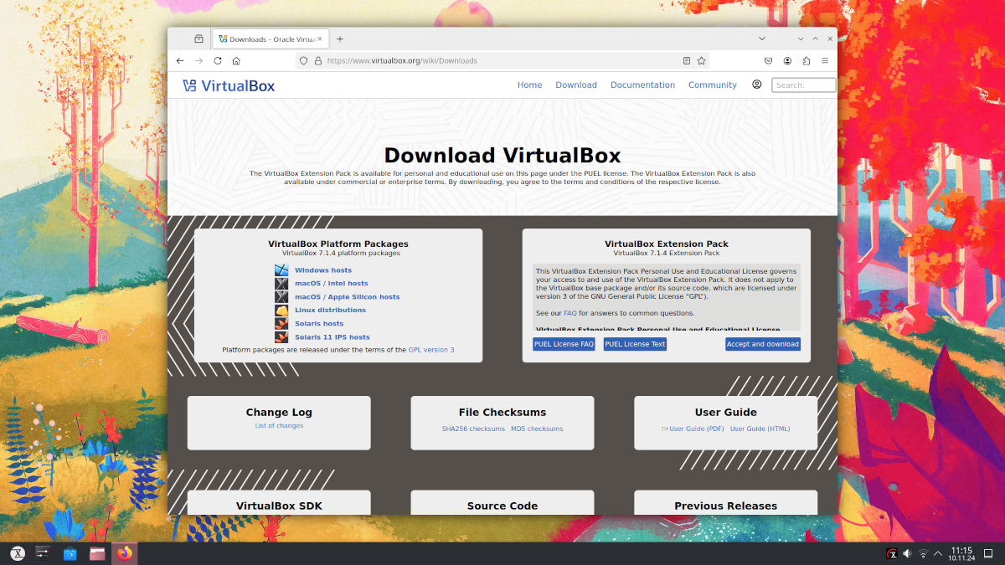Close the Downloads – Oracle VirtualBox tab

[319, 39]
